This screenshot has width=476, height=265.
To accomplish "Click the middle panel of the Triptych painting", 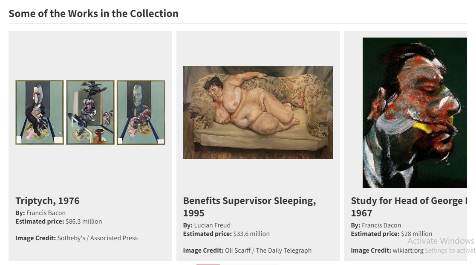I will click(x=90, y=112).
